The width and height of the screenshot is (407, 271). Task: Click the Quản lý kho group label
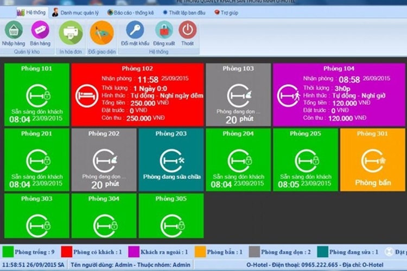(x=27, y=51)
